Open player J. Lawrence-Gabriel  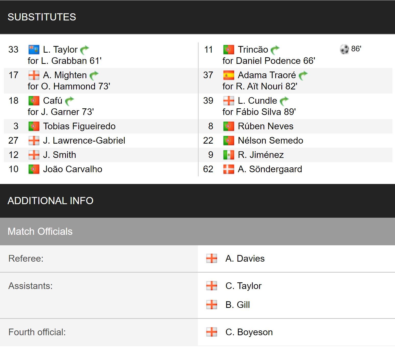(x=84, y=141)
